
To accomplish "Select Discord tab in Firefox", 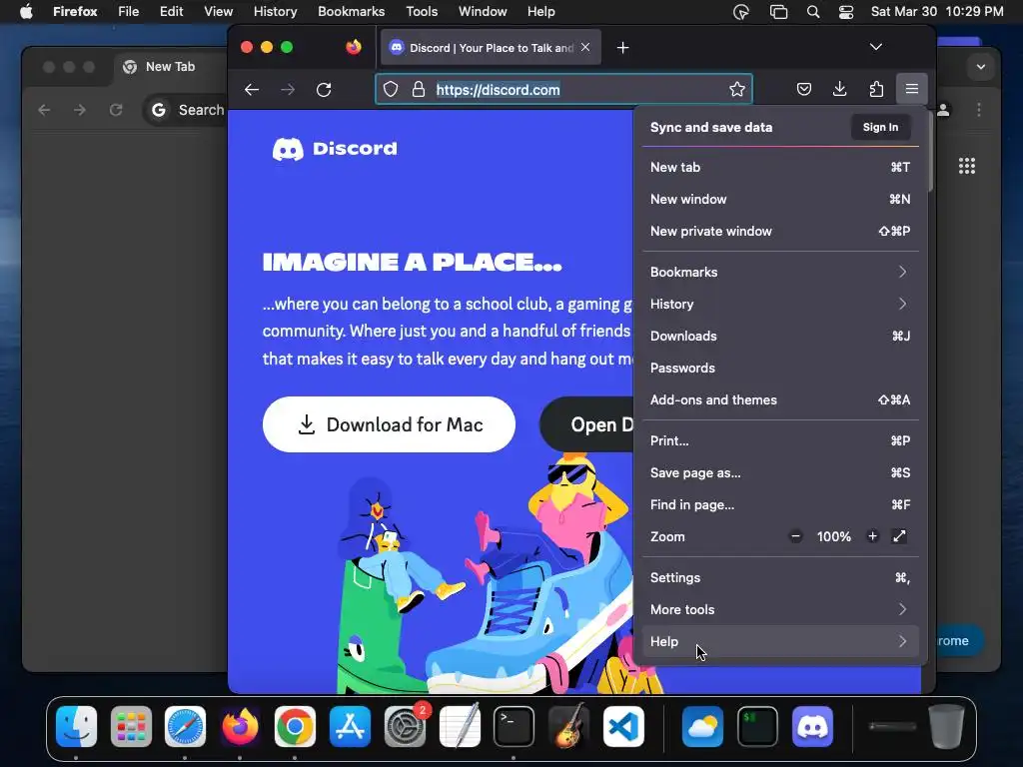I will coord(490,48).
